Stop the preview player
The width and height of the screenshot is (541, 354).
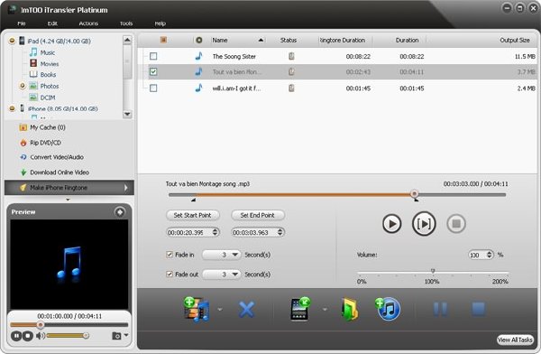(28, 336)
